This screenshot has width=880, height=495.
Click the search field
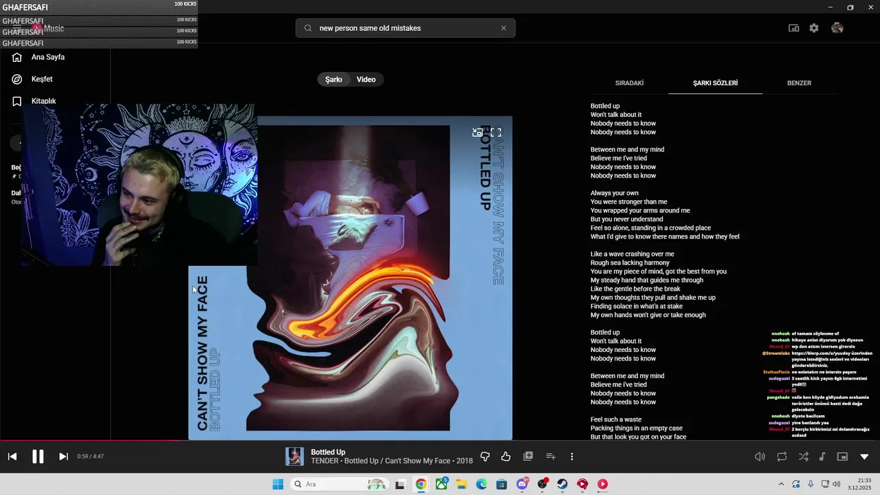tap(406, 28)
